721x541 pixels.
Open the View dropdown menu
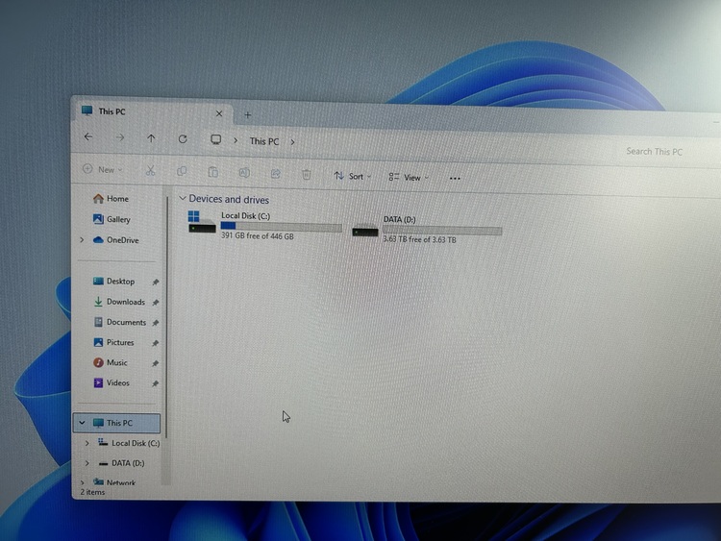point(409,178)
